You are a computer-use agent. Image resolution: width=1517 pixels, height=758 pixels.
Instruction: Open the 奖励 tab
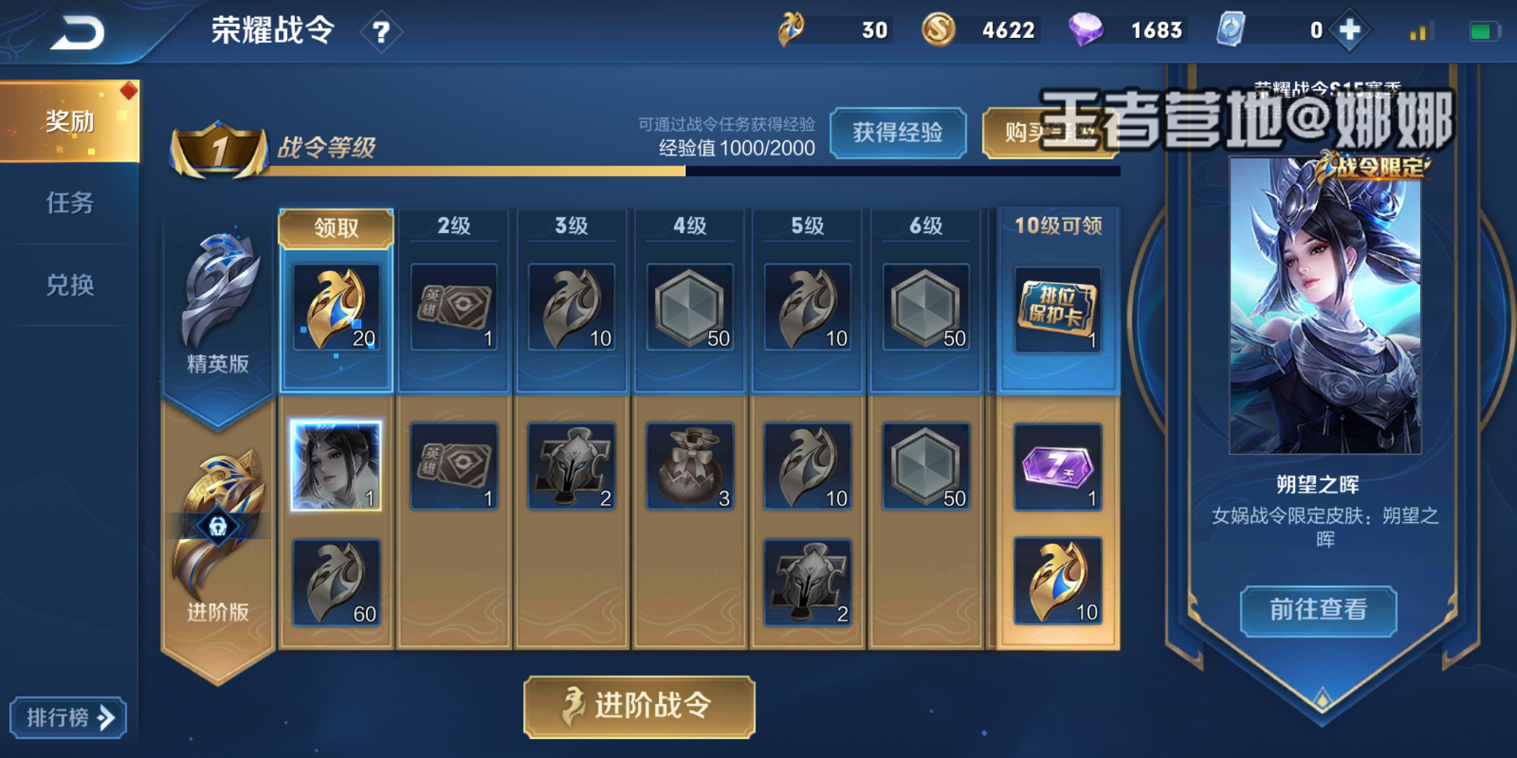[x=70, y=121]
